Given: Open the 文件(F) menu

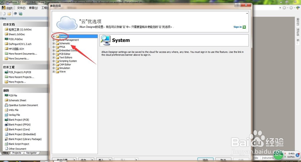Looking at the screenshot, I should click(21, 8).
